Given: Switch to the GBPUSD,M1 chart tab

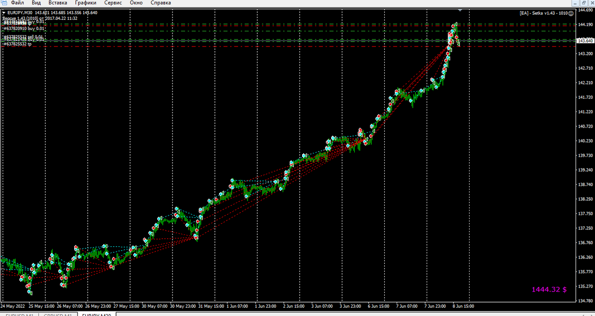Looking at the screenshot, I should pyautogui.click(x=58, y=314).
